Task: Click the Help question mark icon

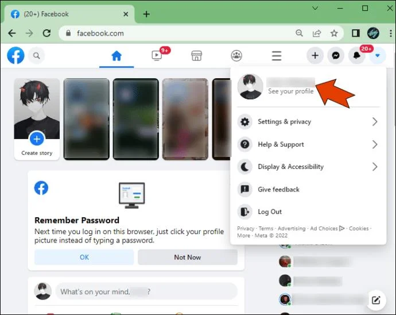Action: pyautogui.click(x=244, y=144)
